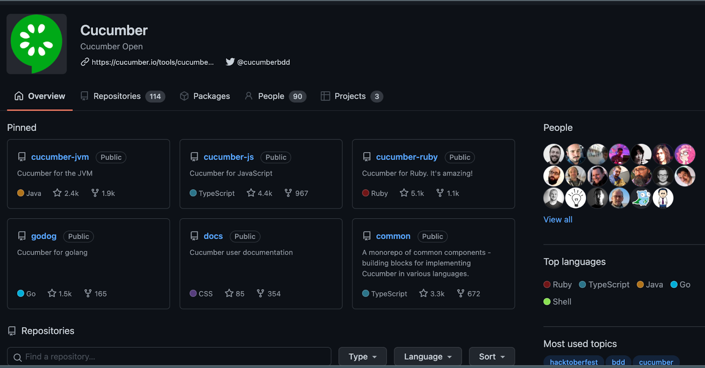The image size is (705, 368).
Task: Open the docs repository link
Action: click(213, 236)
